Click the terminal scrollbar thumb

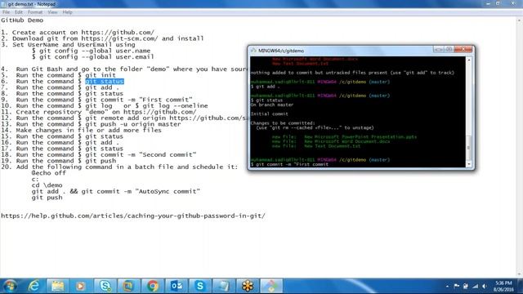(x=468, y=147)
